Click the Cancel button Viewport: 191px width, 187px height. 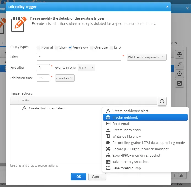click(x=97, y=177)
